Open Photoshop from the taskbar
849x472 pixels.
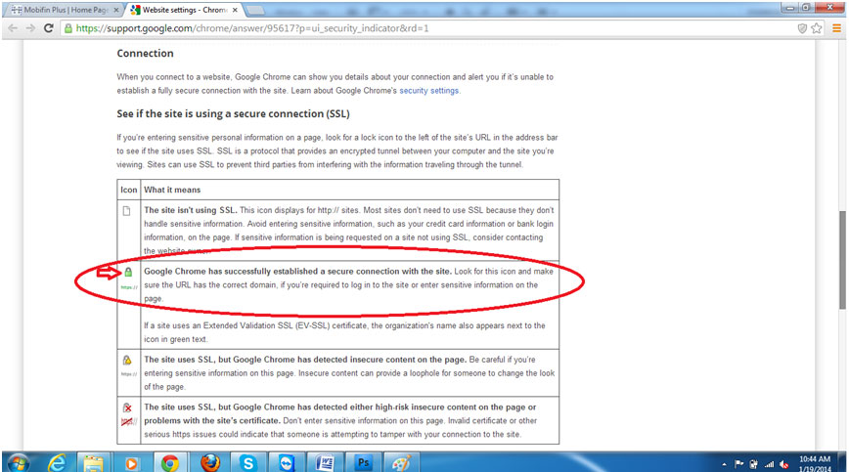coord(363,463)
